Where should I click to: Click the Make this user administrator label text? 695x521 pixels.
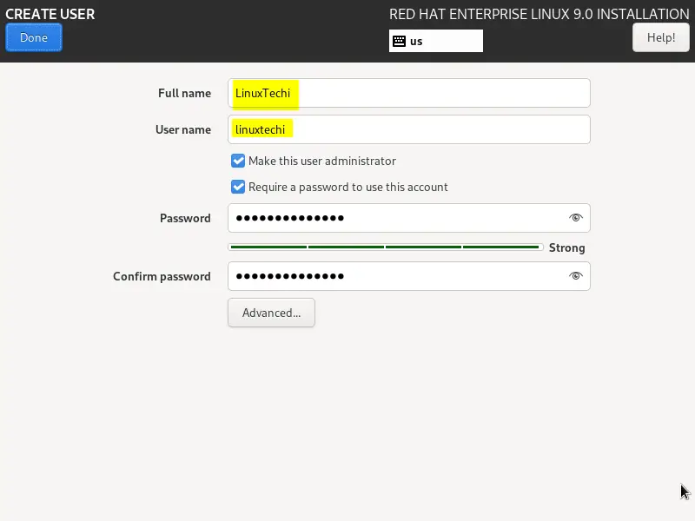pos(322,161)
